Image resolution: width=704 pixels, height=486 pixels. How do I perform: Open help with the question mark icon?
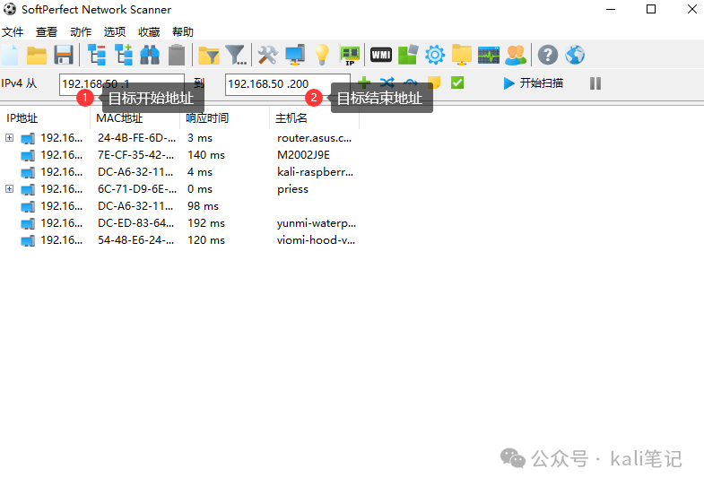point(548,56)
